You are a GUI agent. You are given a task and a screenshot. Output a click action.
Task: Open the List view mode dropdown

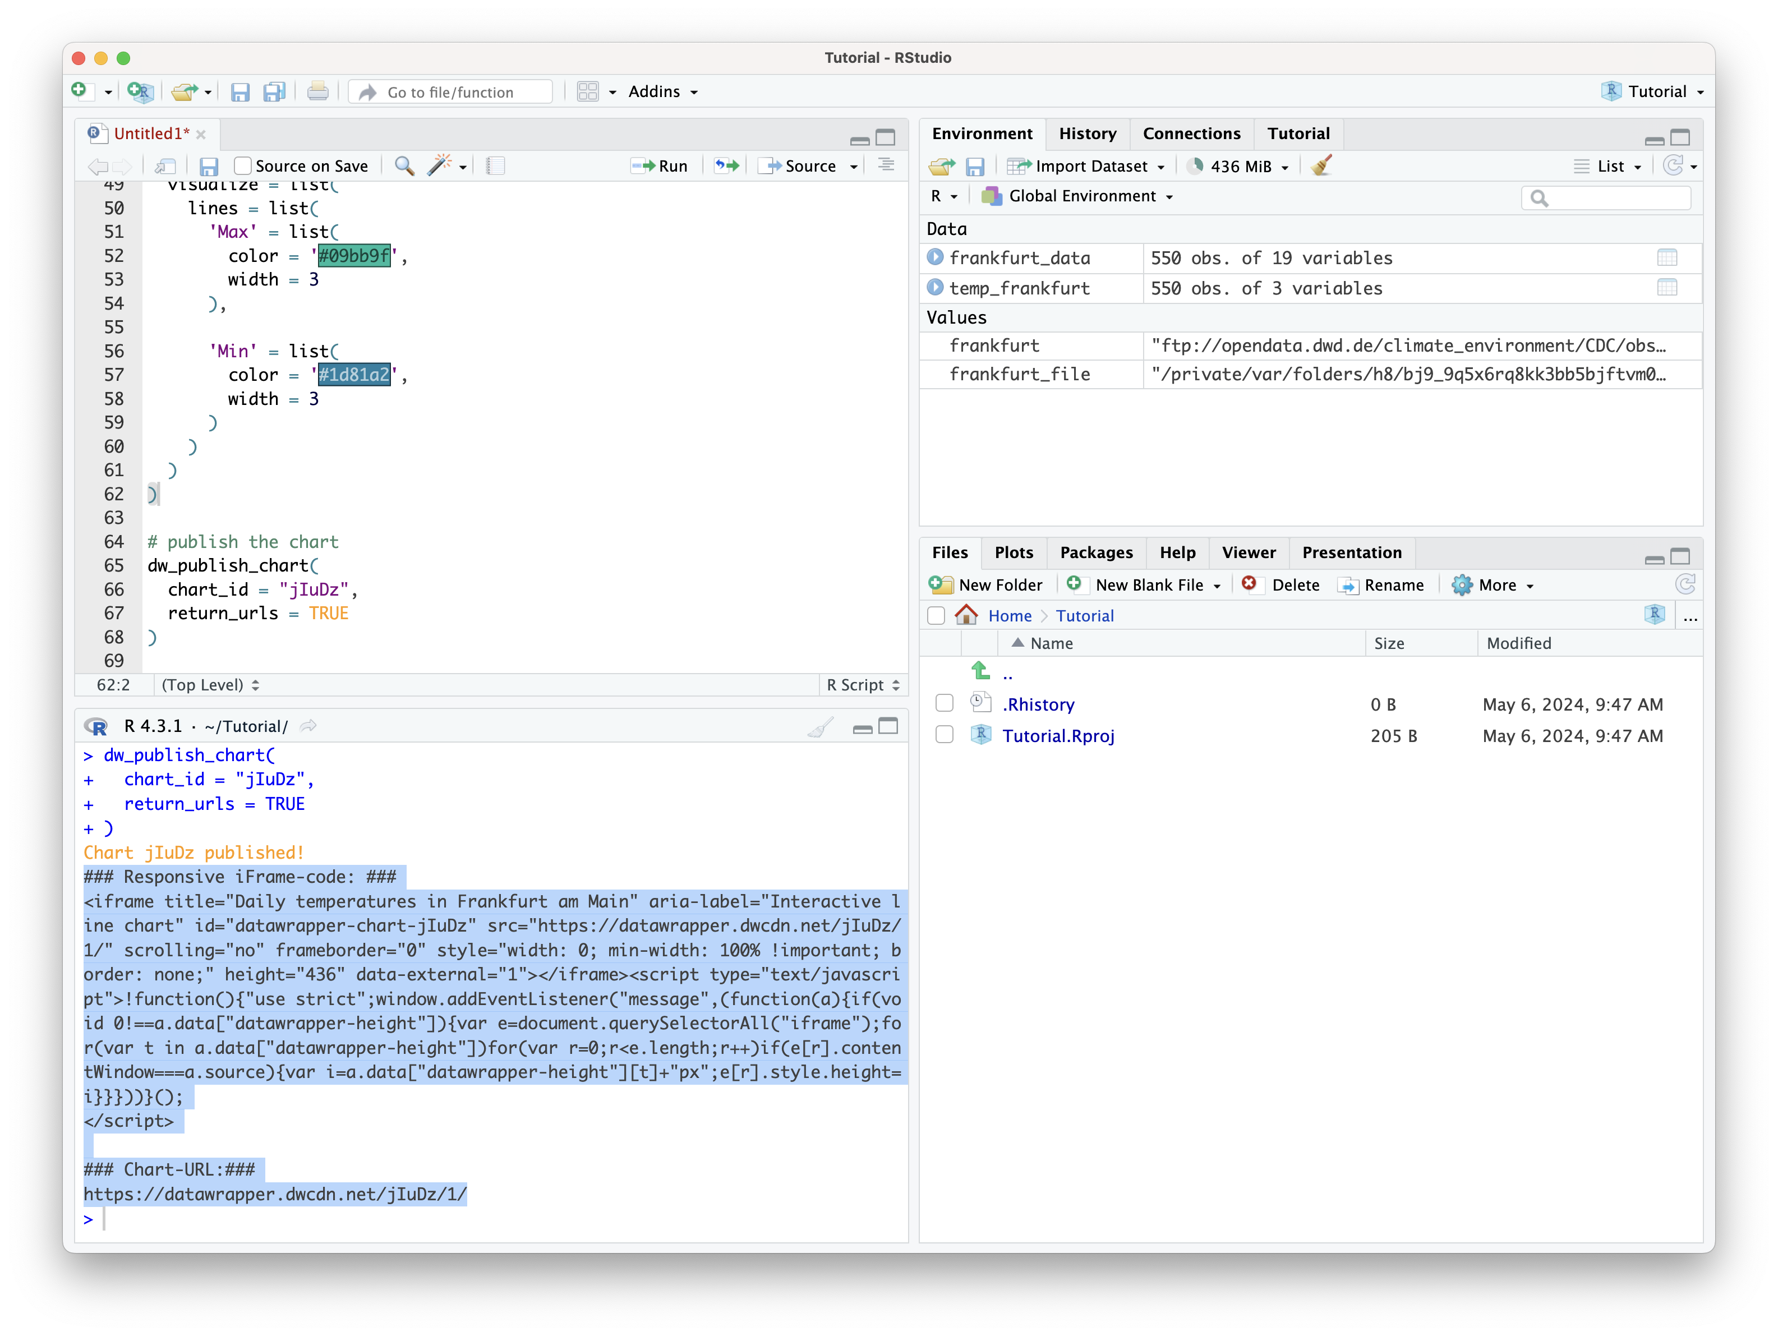(1607, 167)
